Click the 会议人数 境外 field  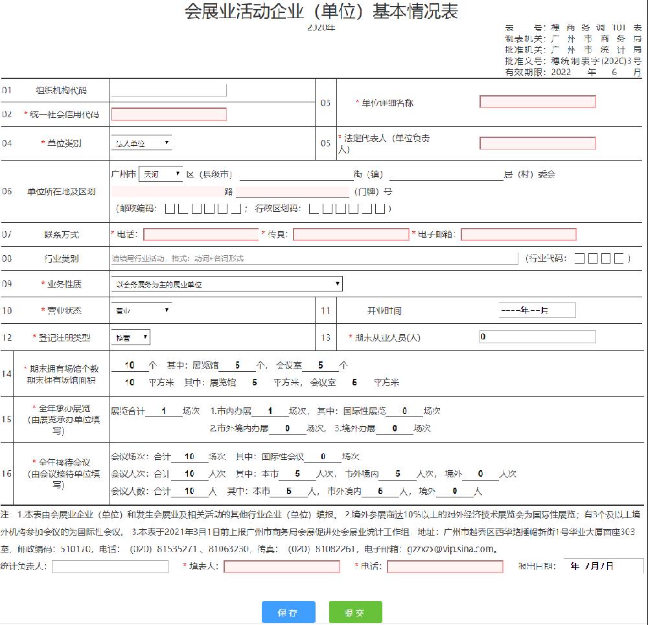pyautogui.click(x=455, y=491)
